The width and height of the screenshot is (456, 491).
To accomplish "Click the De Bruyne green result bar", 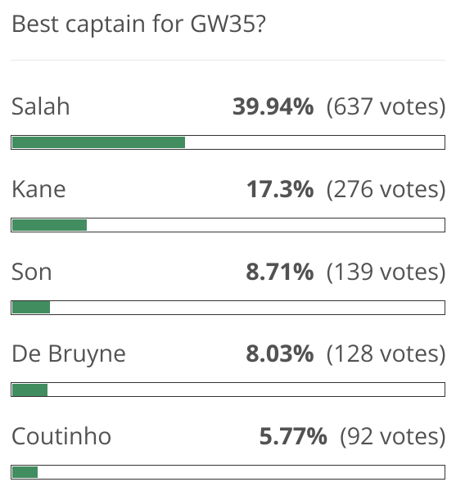I will pos(29,390).
